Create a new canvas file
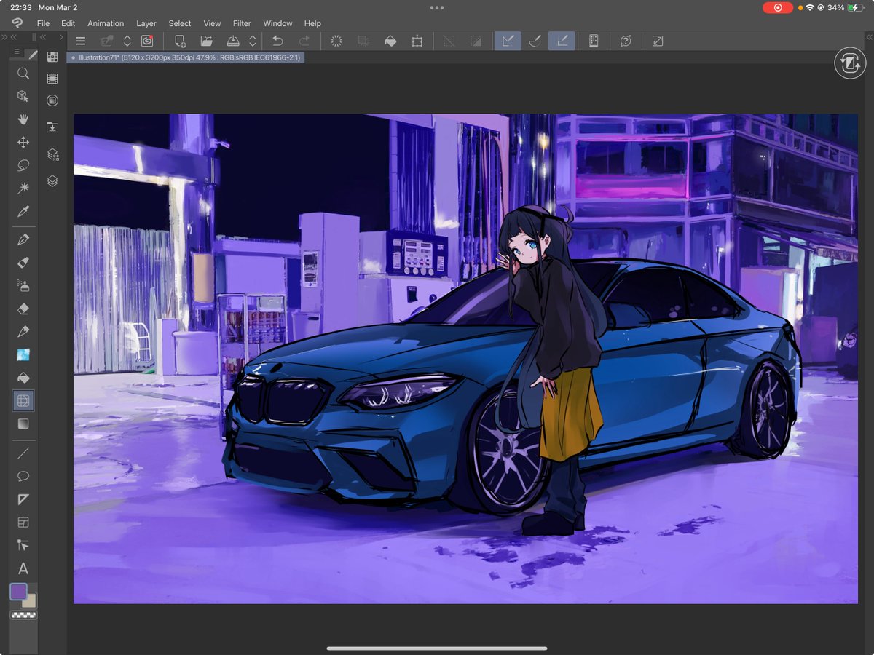 point(181,41)
